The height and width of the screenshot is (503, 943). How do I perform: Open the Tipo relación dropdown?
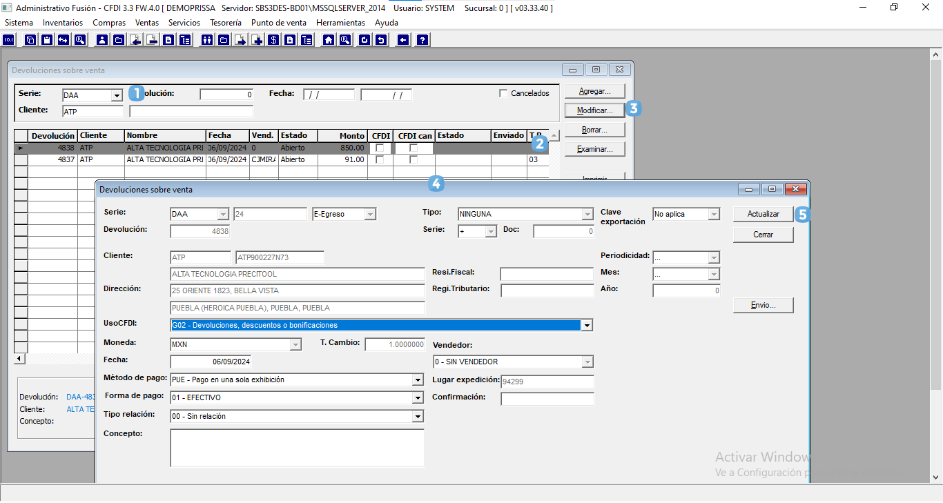417,416
